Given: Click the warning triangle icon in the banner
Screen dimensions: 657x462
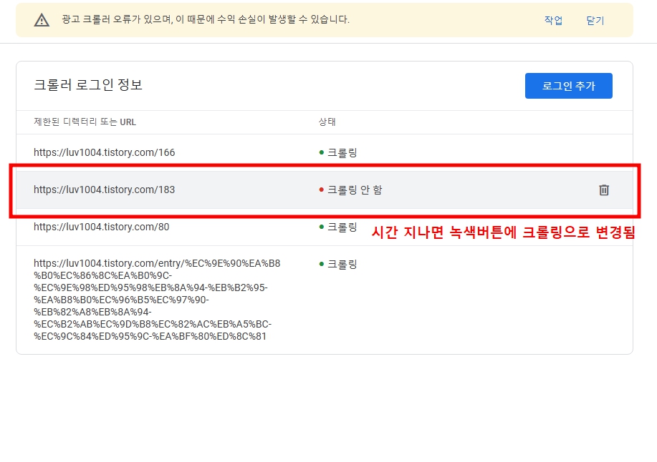Looking at the screenshot, I should click(x=42, y=20).
